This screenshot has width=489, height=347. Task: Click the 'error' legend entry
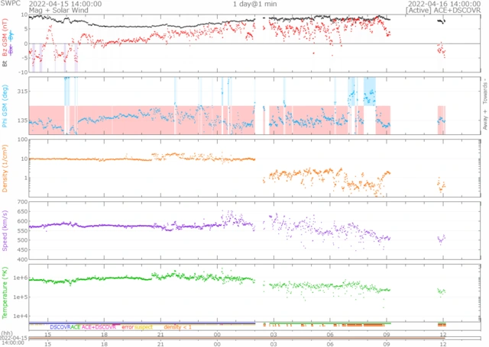tap(127, 326)
